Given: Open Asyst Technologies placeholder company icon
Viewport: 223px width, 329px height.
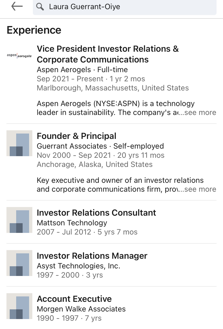Looking at the screenshot, I should [x=19, y=263].
